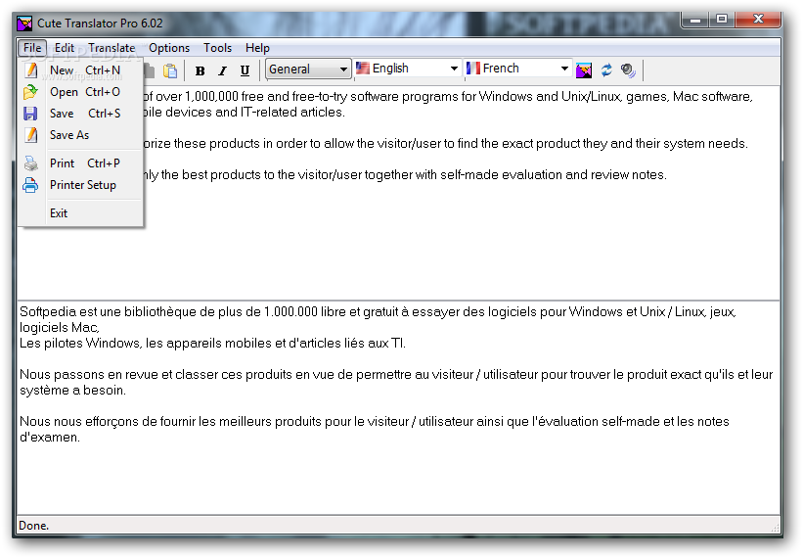Click the gray printer icon beside Print
Viewport: 803px width, 558px height.
(x=30, y=163)
